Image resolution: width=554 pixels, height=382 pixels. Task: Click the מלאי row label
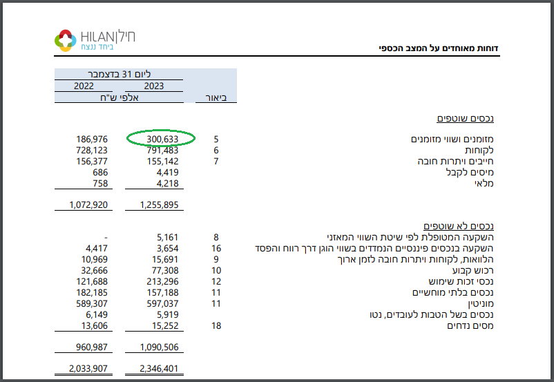click(x=489, y=183)
